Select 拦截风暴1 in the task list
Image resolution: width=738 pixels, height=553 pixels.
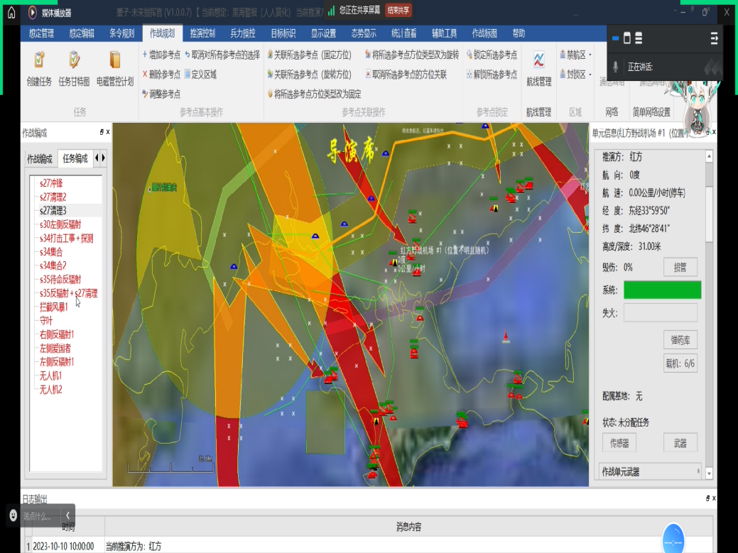coord(54,307)
